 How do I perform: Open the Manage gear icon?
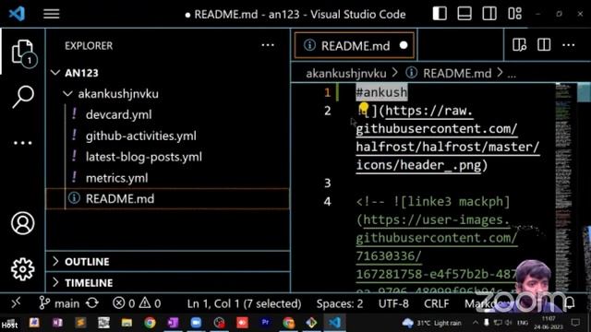[22, 269]
